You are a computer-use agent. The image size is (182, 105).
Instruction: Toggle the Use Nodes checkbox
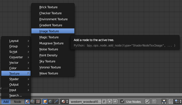122,101
